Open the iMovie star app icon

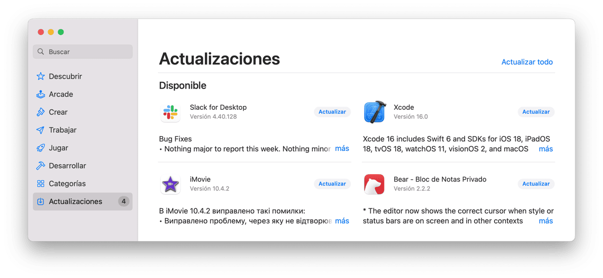[171, 184]
